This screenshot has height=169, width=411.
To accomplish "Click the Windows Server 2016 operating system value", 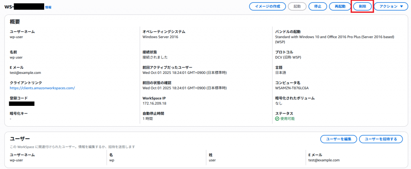I will coord(160,37).
